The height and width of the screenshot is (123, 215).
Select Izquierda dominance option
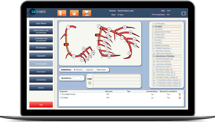pyautogui.click(x=85, y=70)
